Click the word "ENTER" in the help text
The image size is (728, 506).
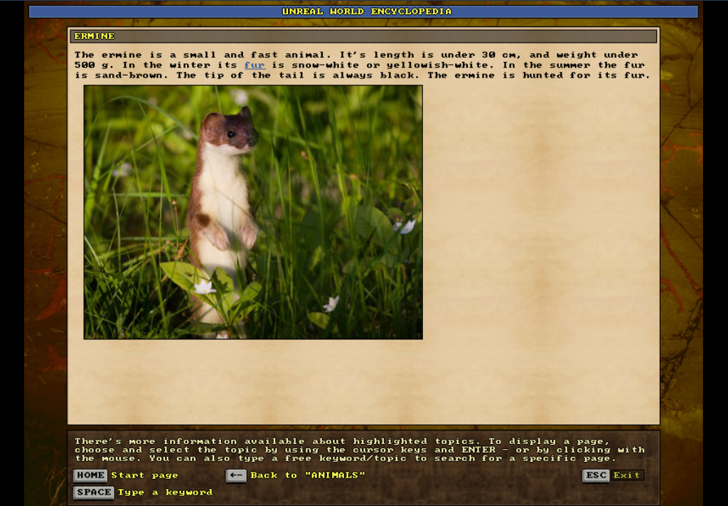click(x=478, y=450)
